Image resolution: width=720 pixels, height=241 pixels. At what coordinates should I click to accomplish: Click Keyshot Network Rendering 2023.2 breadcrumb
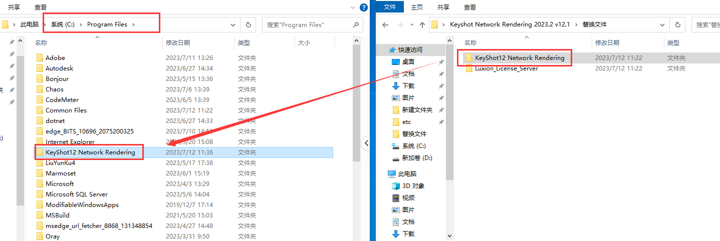tap(510, 24)
